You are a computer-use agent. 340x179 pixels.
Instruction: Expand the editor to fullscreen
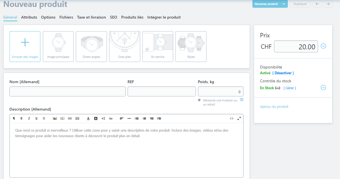pyautogui.click(x=239, y=118)
